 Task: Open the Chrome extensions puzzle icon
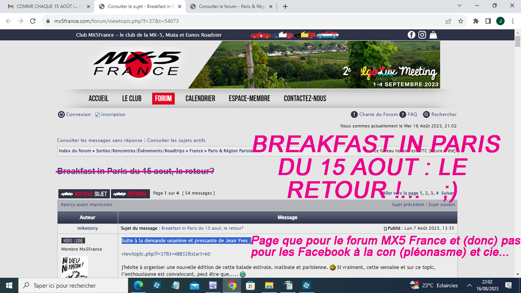[x=476, y=21]
